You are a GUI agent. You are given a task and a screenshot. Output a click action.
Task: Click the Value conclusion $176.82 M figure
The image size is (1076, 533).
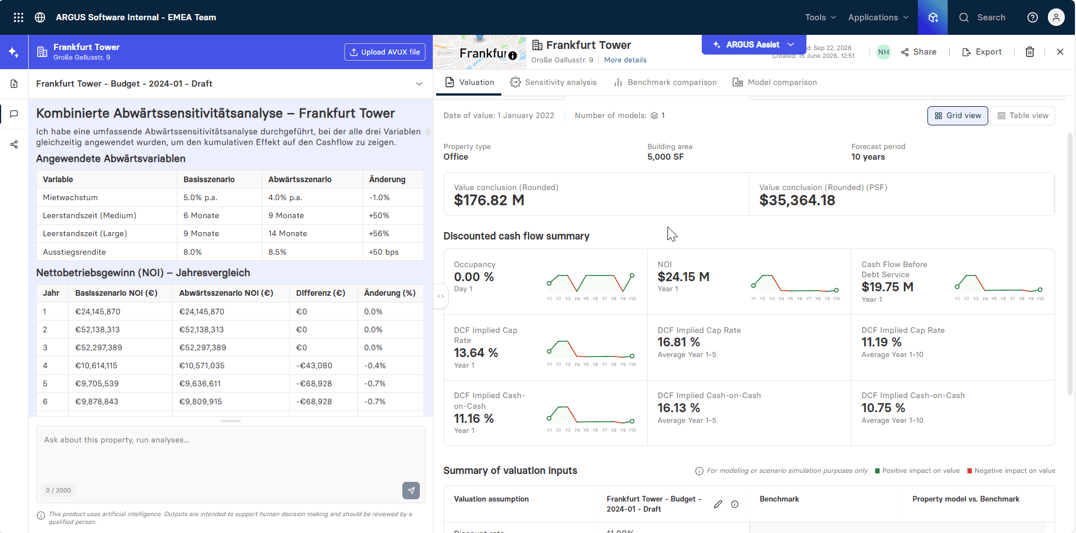coord(489,201)
